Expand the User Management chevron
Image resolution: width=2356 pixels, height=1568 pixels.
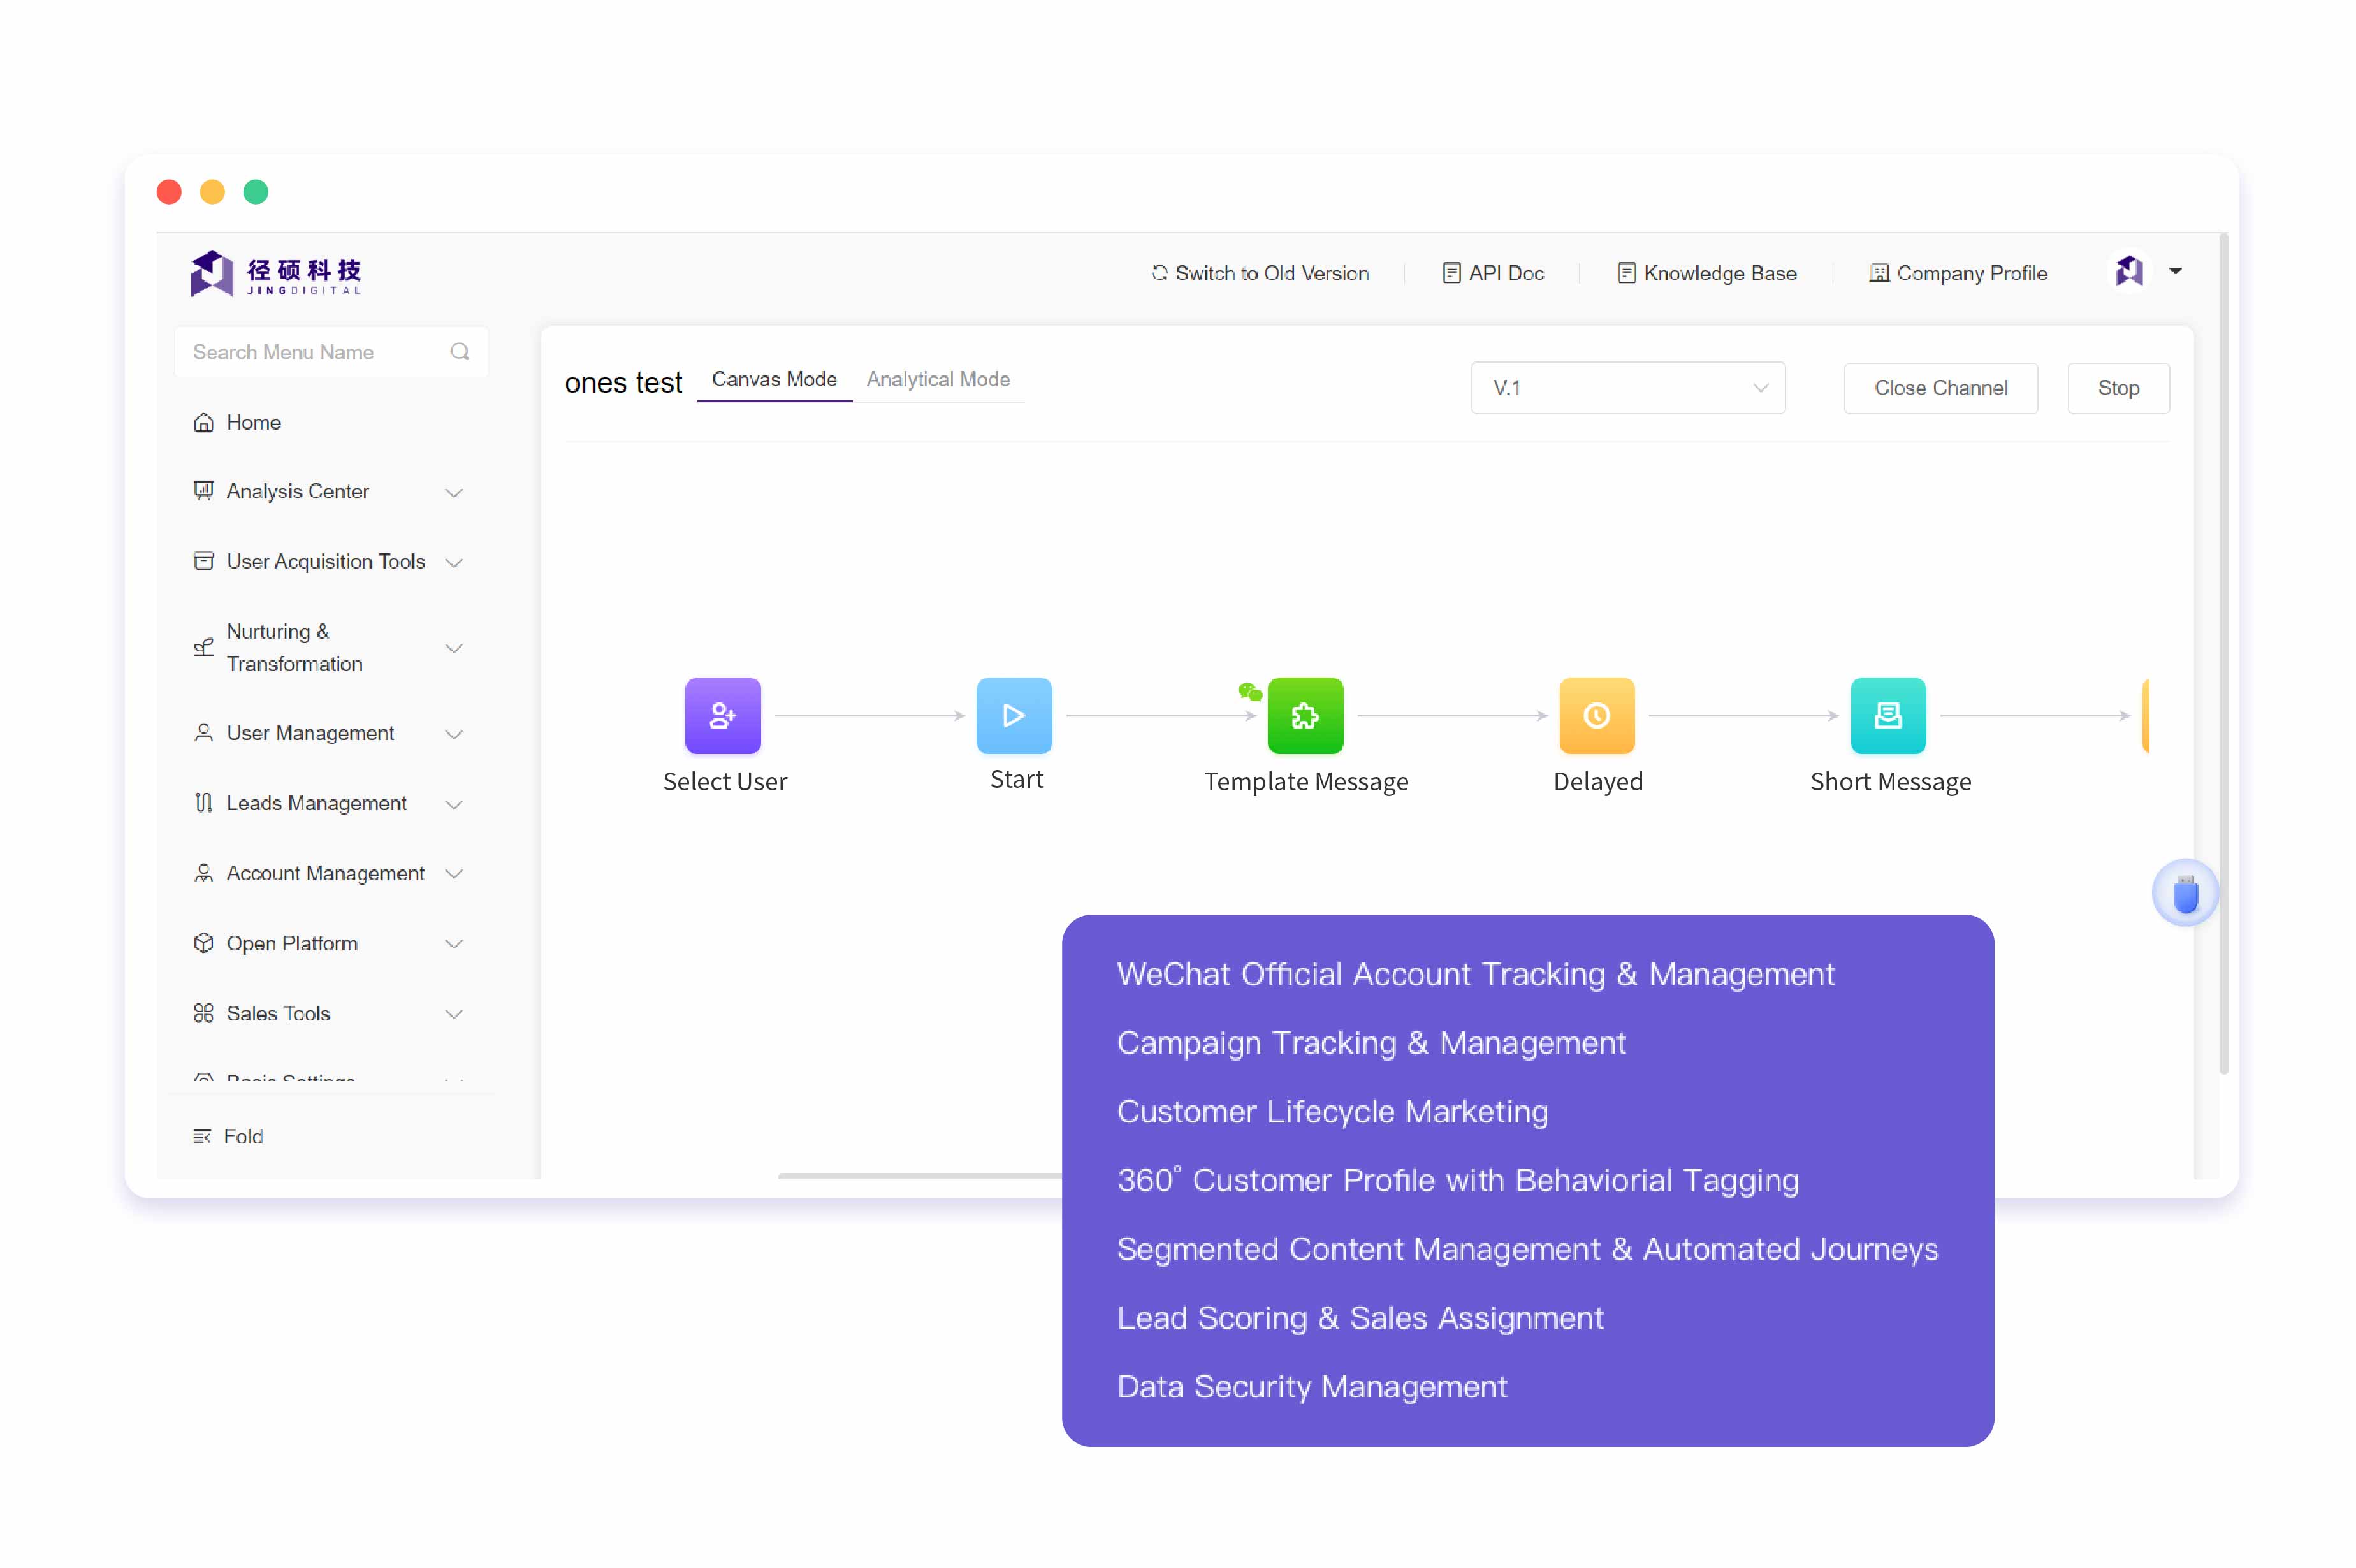pyautogui.click(x=454, y=735)
